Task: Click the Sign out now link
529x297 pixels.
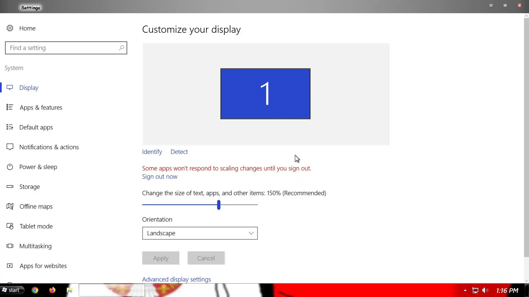Action: [x=160, y=177]
